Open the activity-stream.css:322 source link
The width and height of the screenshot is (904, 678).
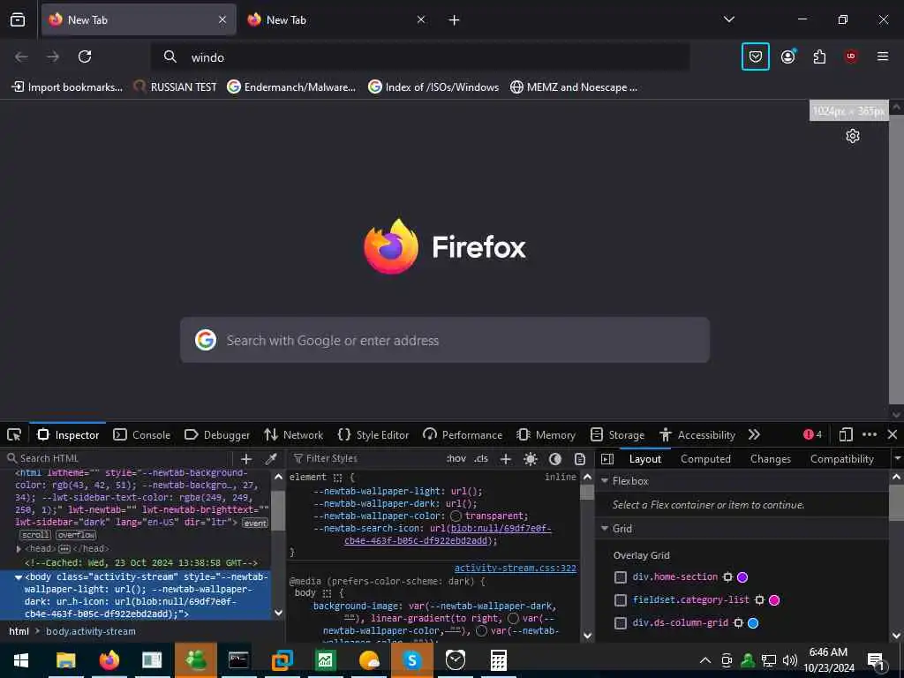[x=515, y=569]
